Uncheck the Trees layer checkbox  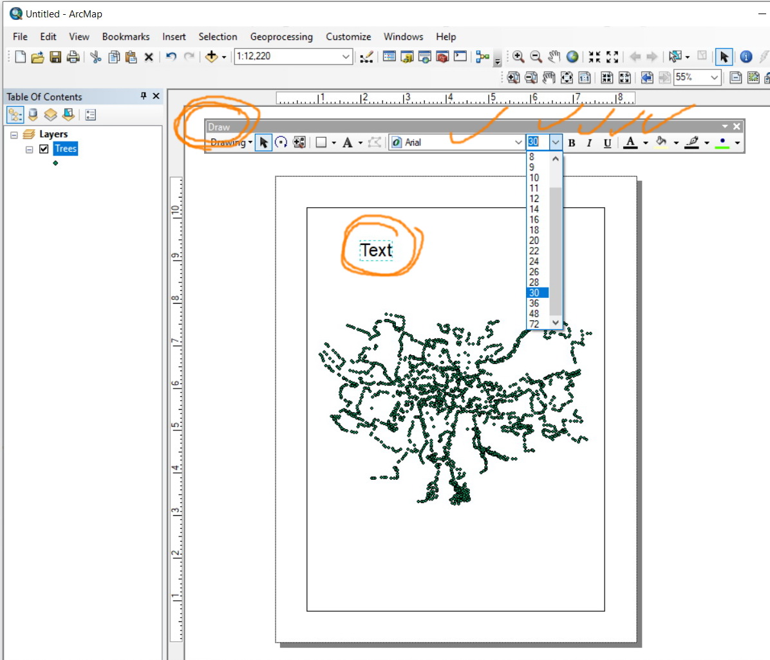click(44, 149)
